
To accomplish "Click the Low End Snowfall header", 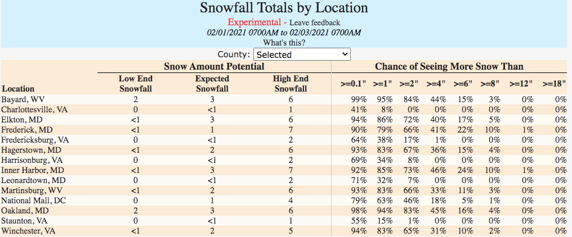I will pyautogui.click(x=136, y=84).
